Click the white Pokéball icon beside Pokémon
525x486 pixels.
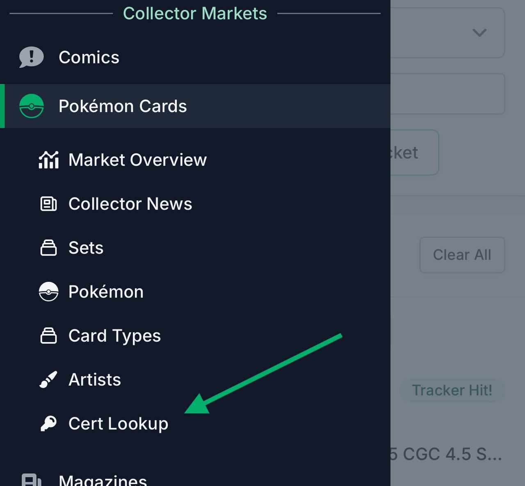48,292
